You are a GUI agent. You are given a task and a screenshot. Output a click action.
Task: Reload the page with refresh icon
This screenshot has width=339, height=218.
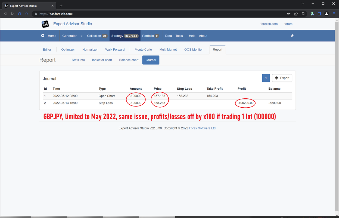click(x=20, y=14)
